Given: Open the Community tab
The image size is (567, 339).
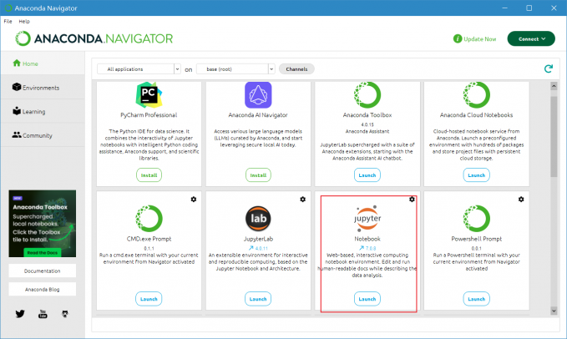Looking at the screenshot, I should pyautogui.click(x=43, y=135).
